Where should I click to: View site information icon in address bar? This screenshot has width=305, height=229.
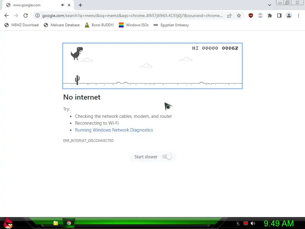pyautogui.click(x=38, y=16)
